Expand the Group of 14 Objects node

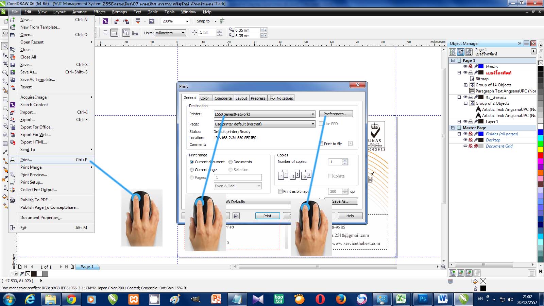[466, 85]
